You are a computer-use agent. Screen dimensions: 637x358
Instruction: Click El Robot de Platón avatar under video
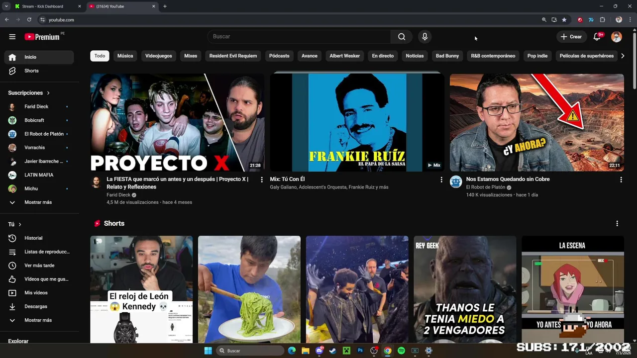456,182
